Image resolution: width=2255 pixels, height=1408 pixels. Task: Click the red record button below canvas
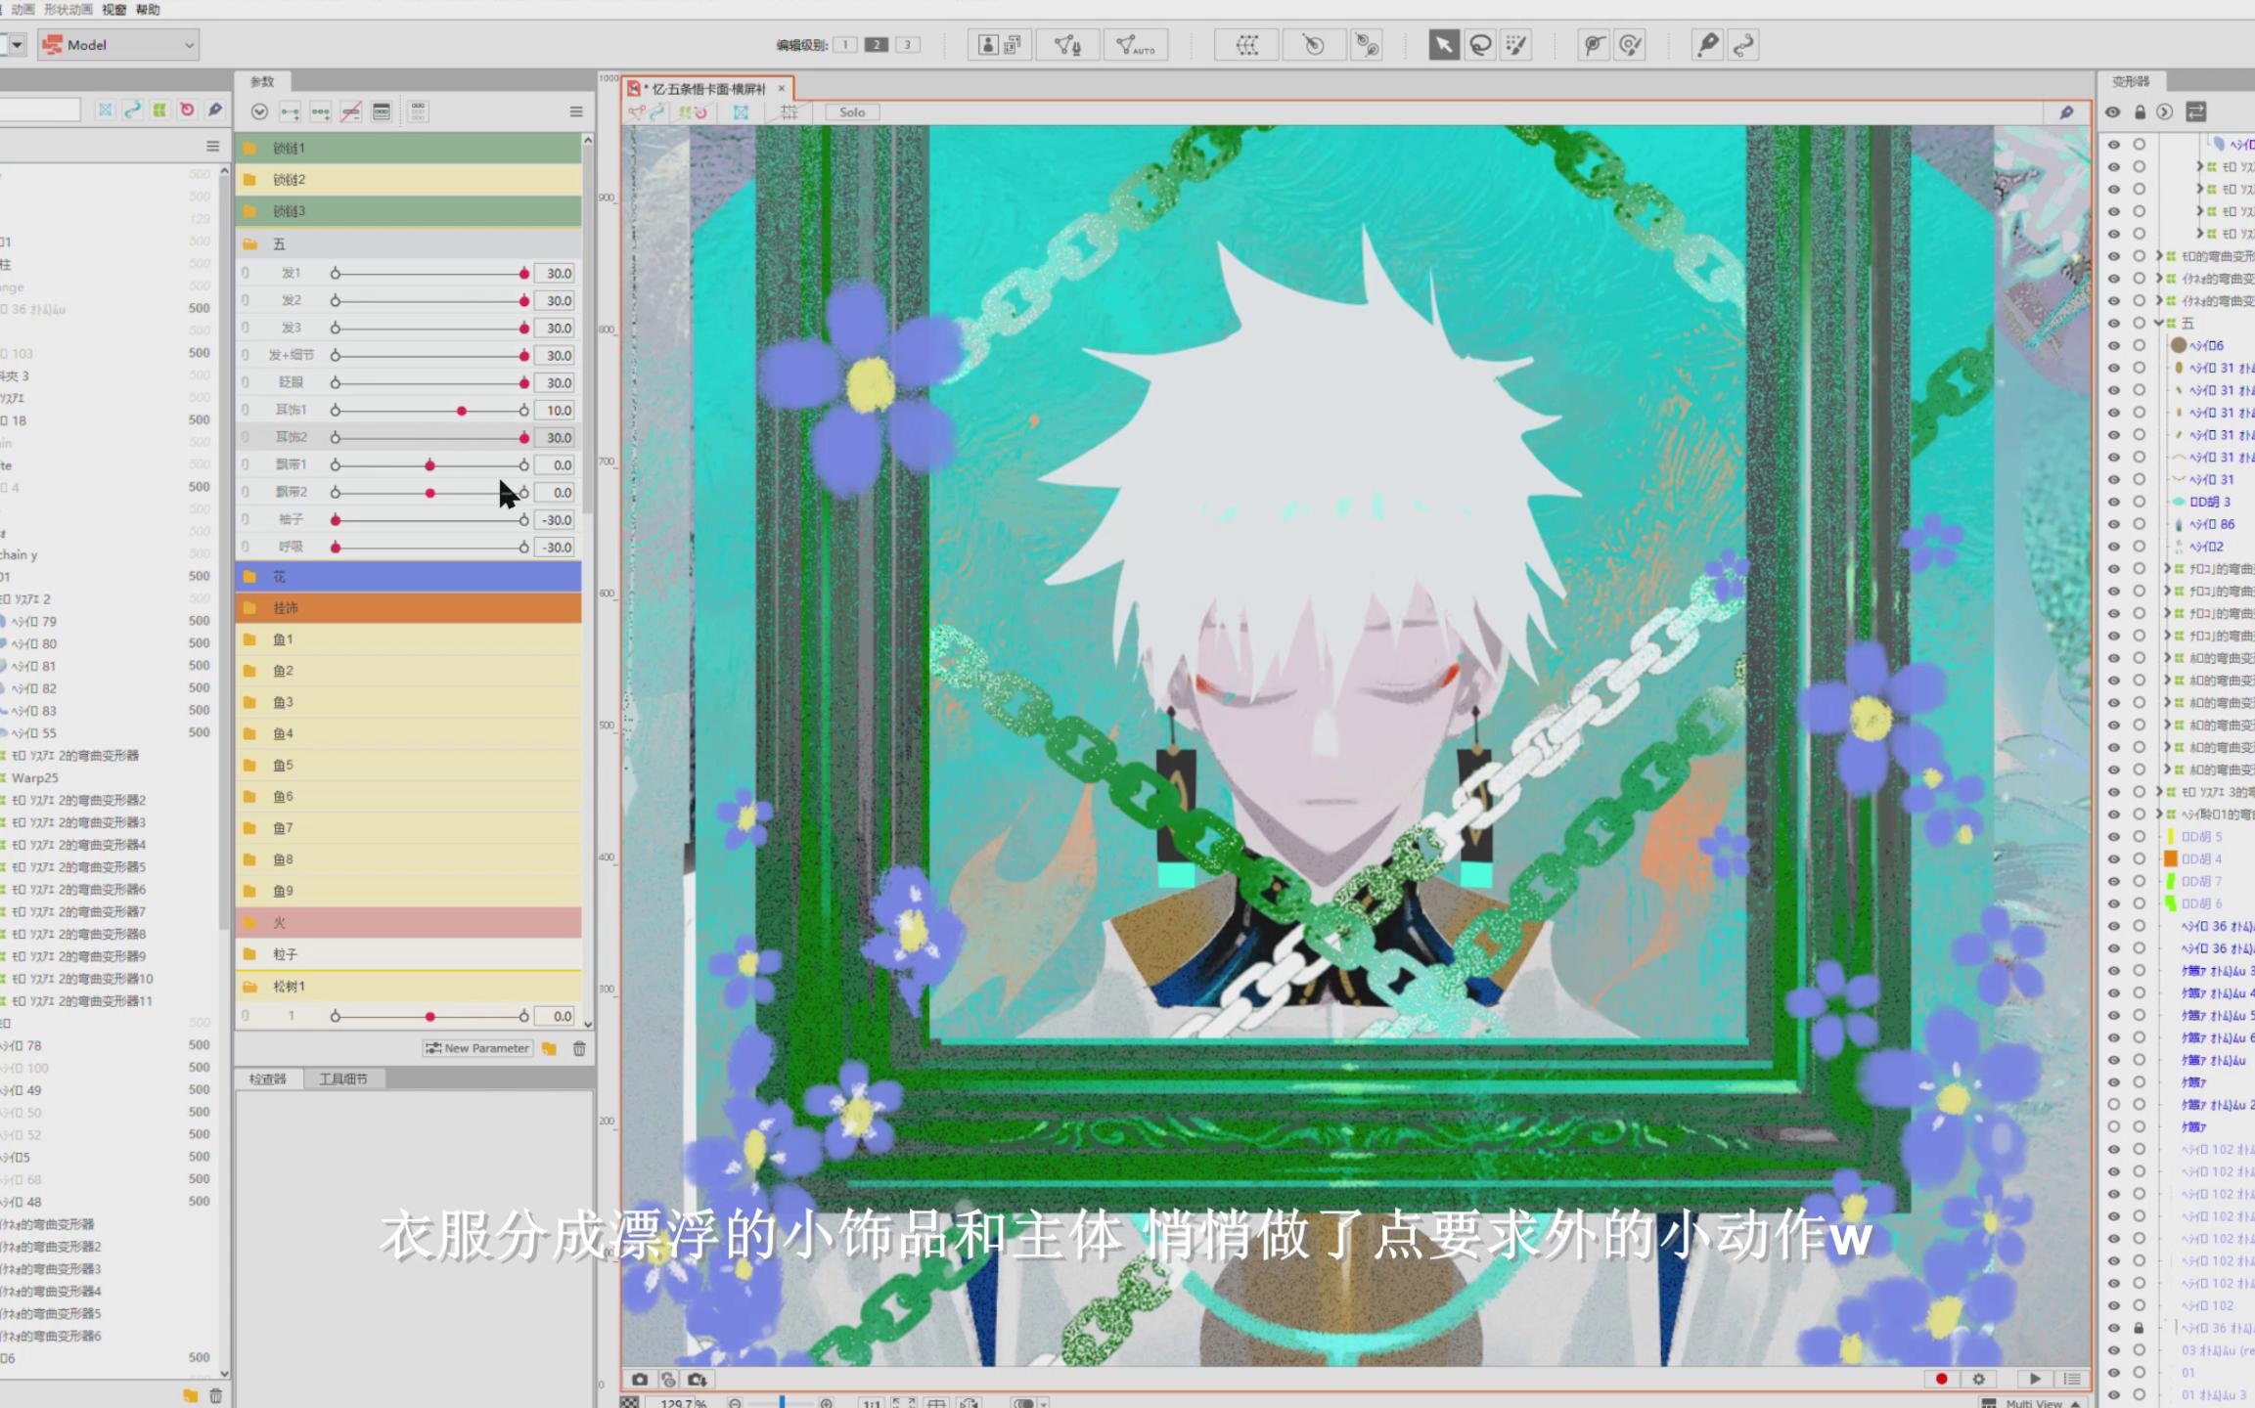point(1941,1379)
